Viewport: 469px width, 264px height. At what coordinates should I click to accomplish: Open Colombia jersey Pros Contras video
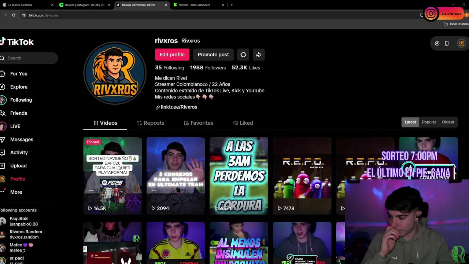point(176,243)
